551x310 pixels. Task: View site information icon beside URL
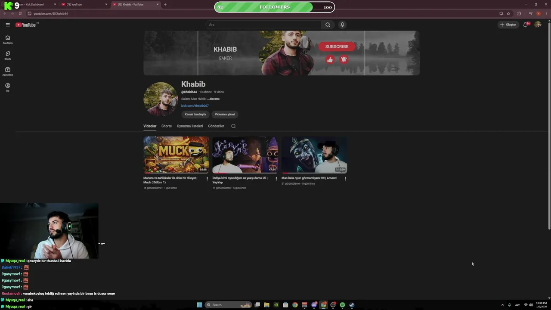click(29, 13)
